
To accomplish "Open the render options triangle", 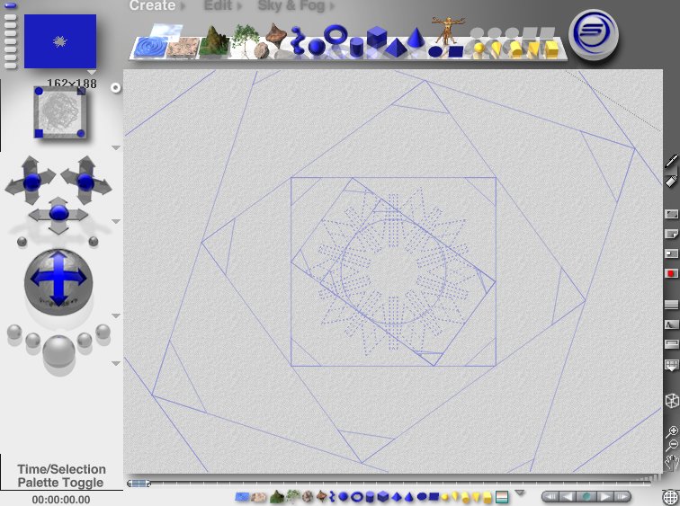I will 116,363.
